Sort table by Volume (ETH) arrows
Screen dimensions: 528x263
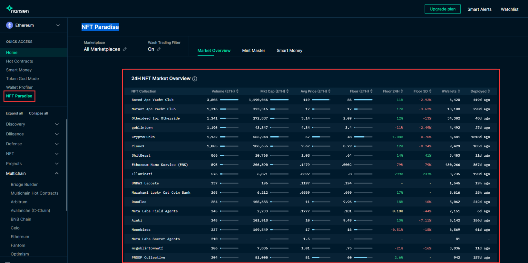(x=237, y=91)
